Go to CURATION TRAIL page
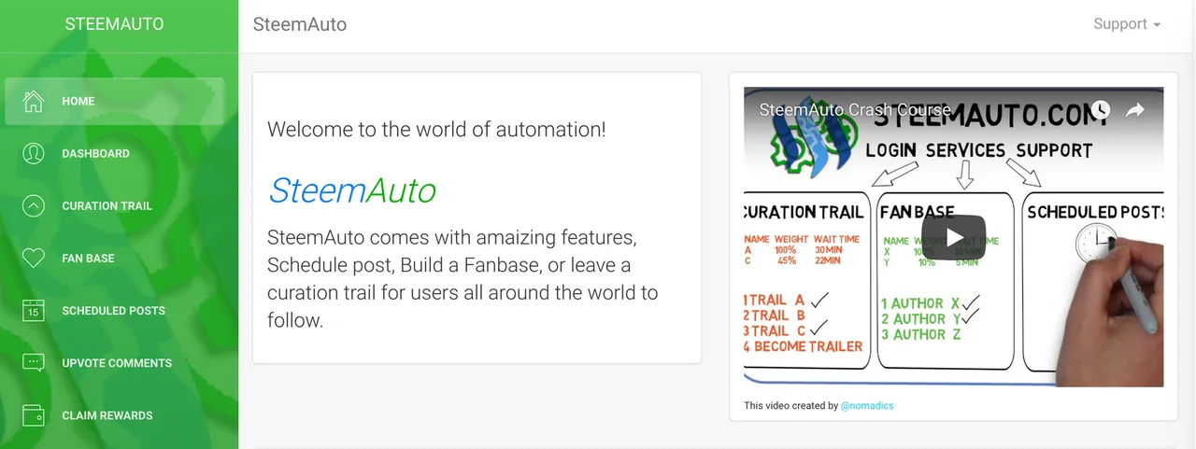 click(114, 205)
